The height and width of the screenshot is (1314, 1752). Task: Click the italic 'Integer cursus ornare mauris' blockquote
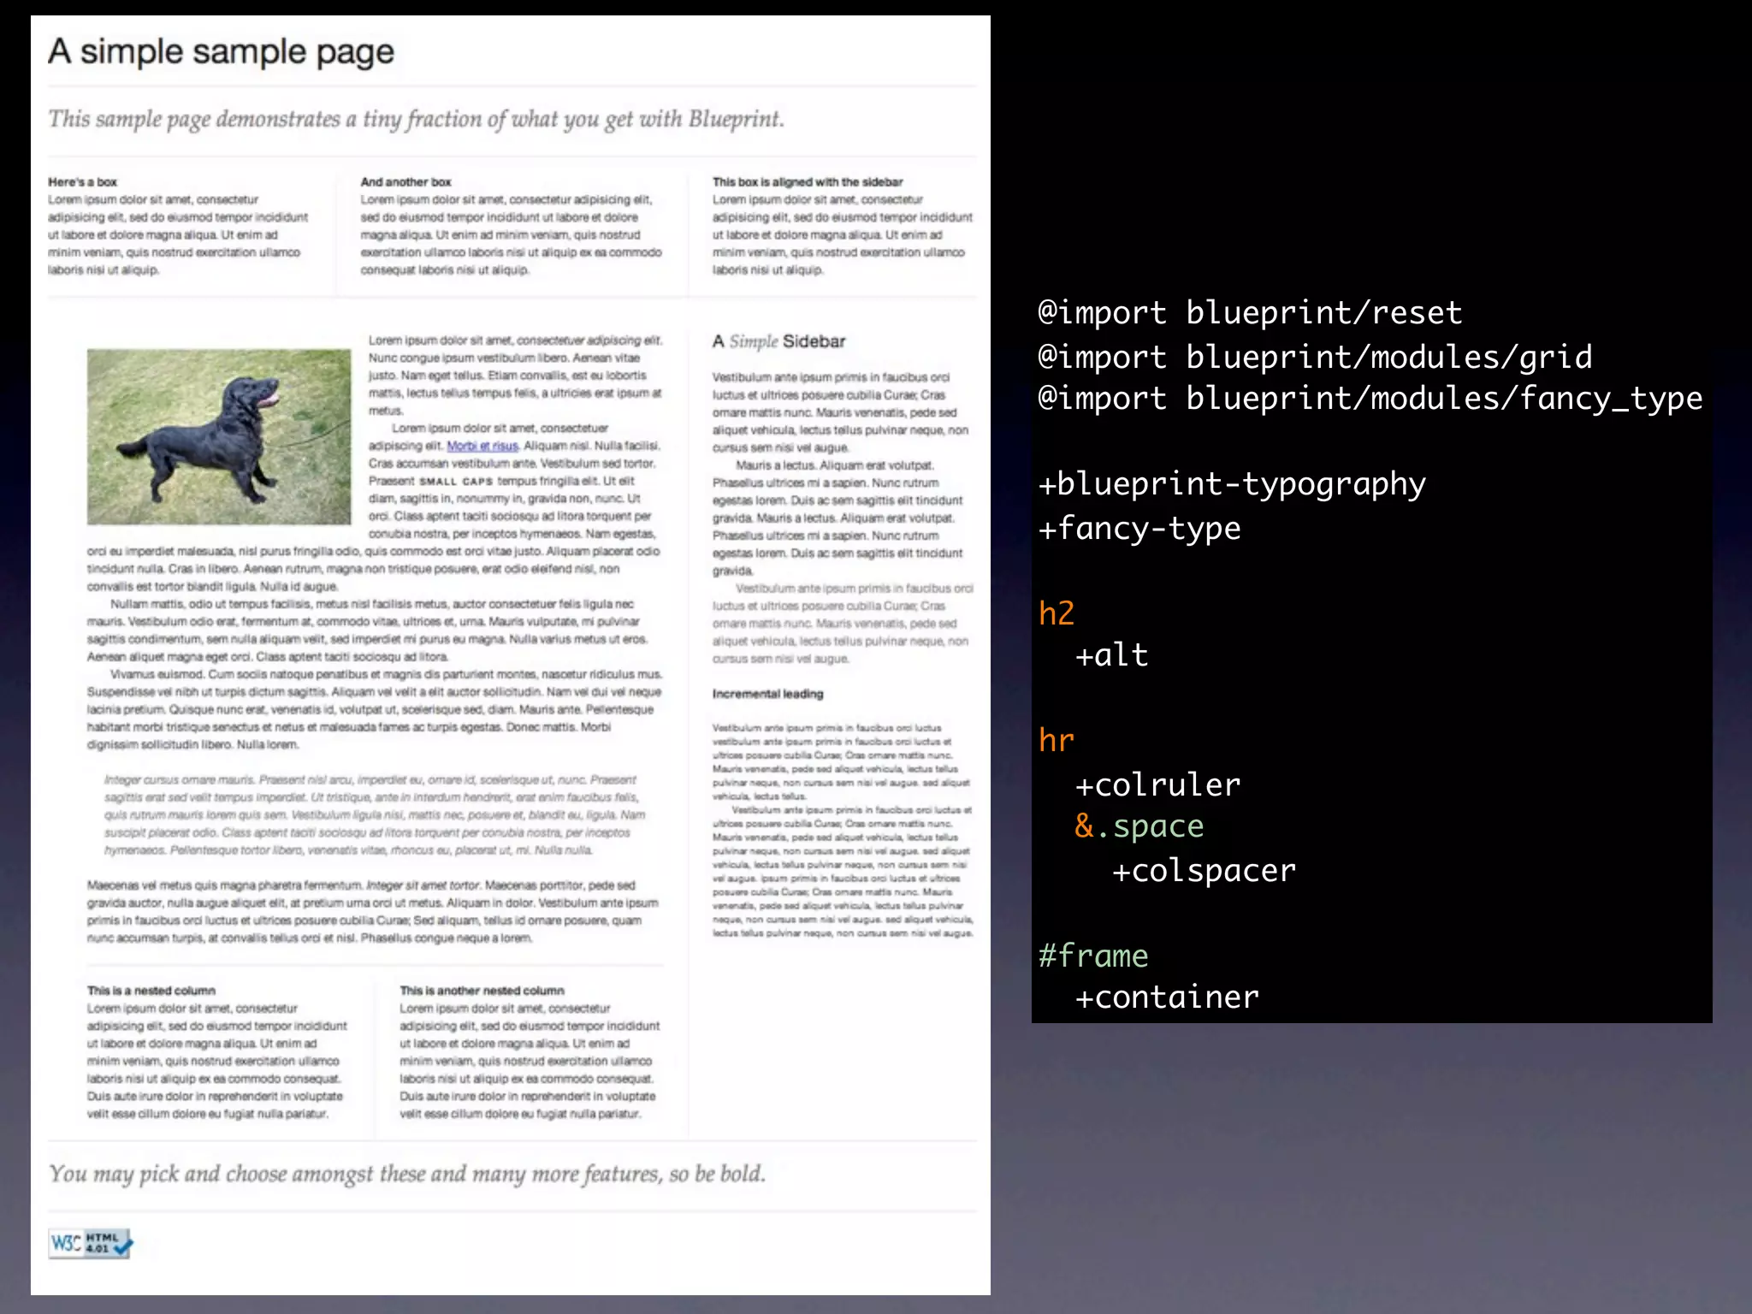(x=375, y=815)
